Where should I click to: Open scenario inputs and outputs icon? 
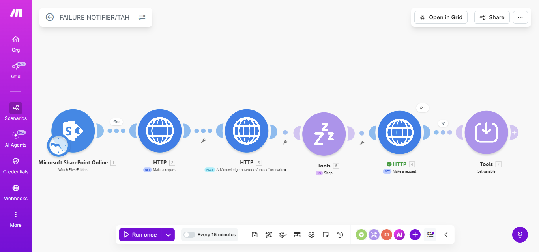297,235
